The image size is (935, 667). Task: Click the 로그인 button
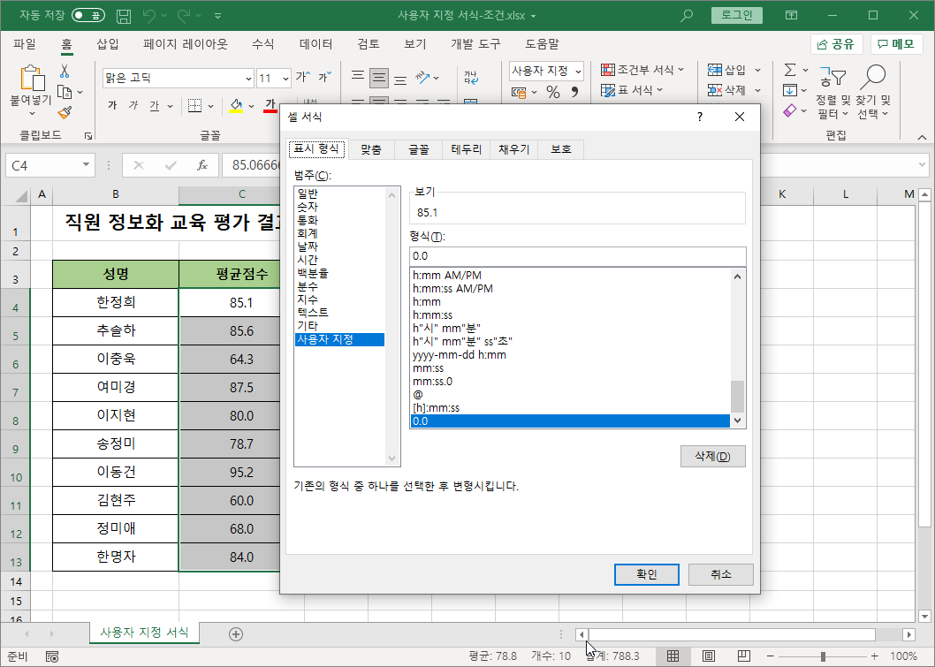point(737,16)
